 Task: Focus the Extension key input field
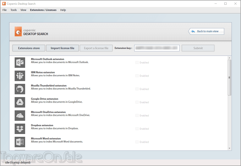pos(157,48)
